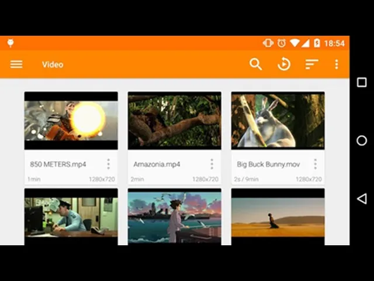
Task: Open the hamburger navigation menu
Action: point(16,64)
